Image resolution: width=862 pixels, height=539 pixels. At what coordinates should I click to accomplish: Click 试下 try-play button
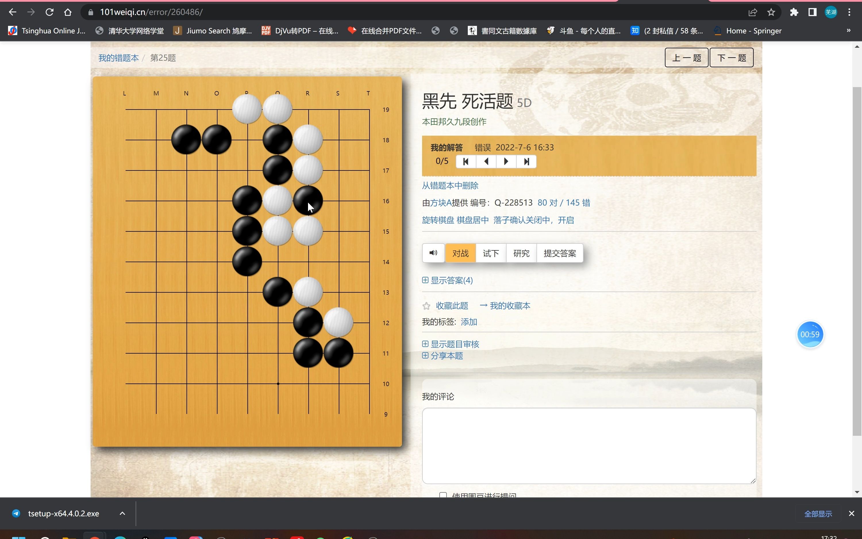click(491, 253)
